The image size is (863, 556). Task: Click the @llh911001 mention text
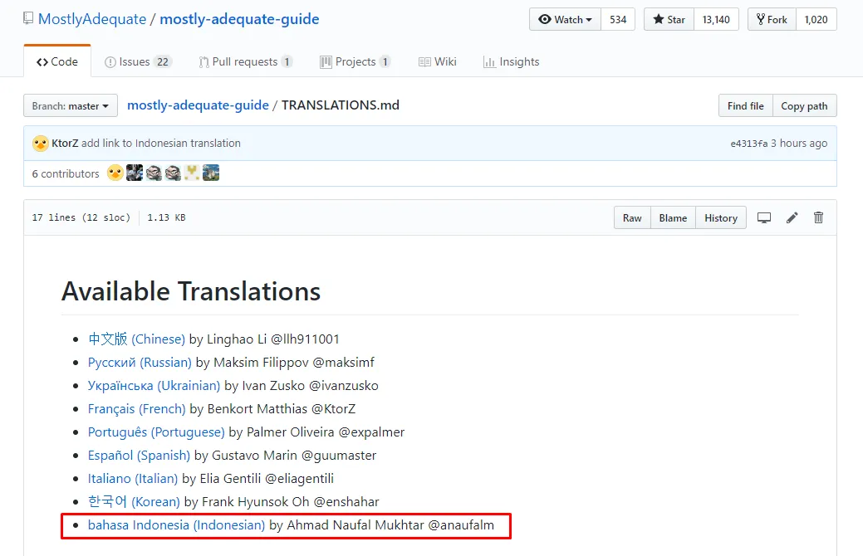pyautogui.click(x=306, y=339)
